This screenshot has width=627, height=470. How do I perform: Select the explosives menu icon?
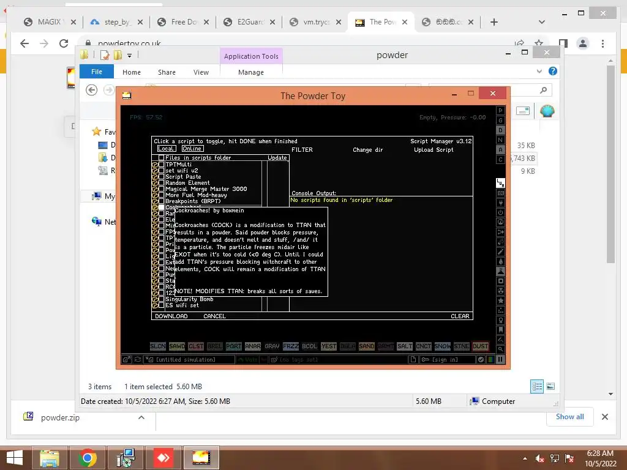500,242
